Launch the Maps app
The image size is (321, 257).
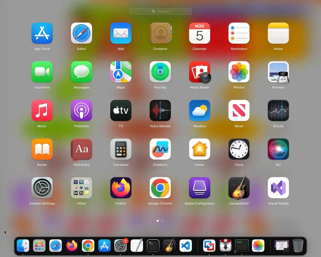click(121, 72)
